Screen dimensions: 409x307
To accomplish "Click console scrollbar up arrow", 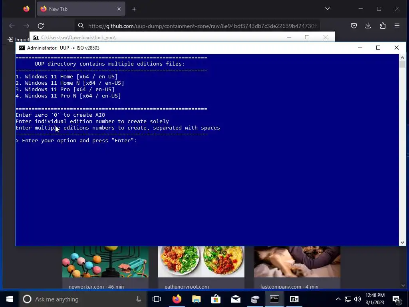I will point(402,58).
